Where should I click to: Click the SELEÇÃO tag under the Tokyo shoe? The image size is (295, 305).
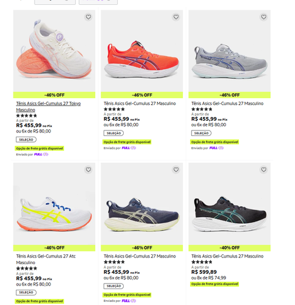(x=26, y=140)
